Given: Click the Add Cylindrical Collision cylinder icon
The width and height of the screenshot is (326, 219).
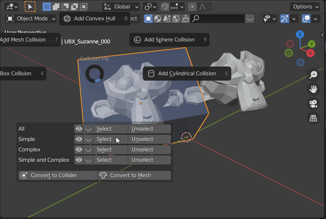Looking at the screenshot, I should [x=151, y=73].
